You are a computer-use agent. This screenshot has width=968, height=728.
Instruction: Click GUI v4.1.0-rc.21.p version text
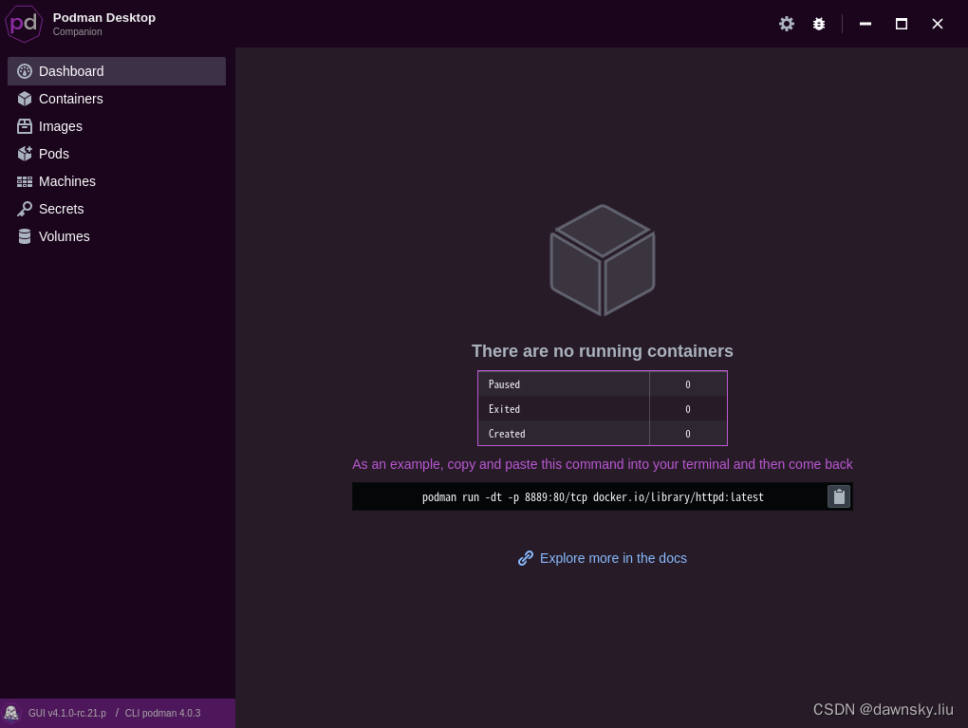point(67,713)
